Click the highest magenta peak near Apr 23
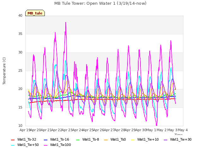202x151 pixels. tap(66, 23)
